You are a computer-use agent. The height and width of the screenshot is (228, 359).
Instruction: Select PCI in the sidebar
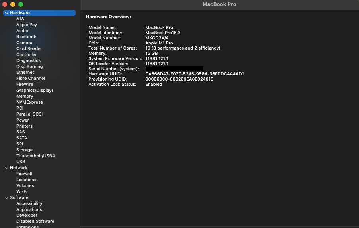(20, 108)
